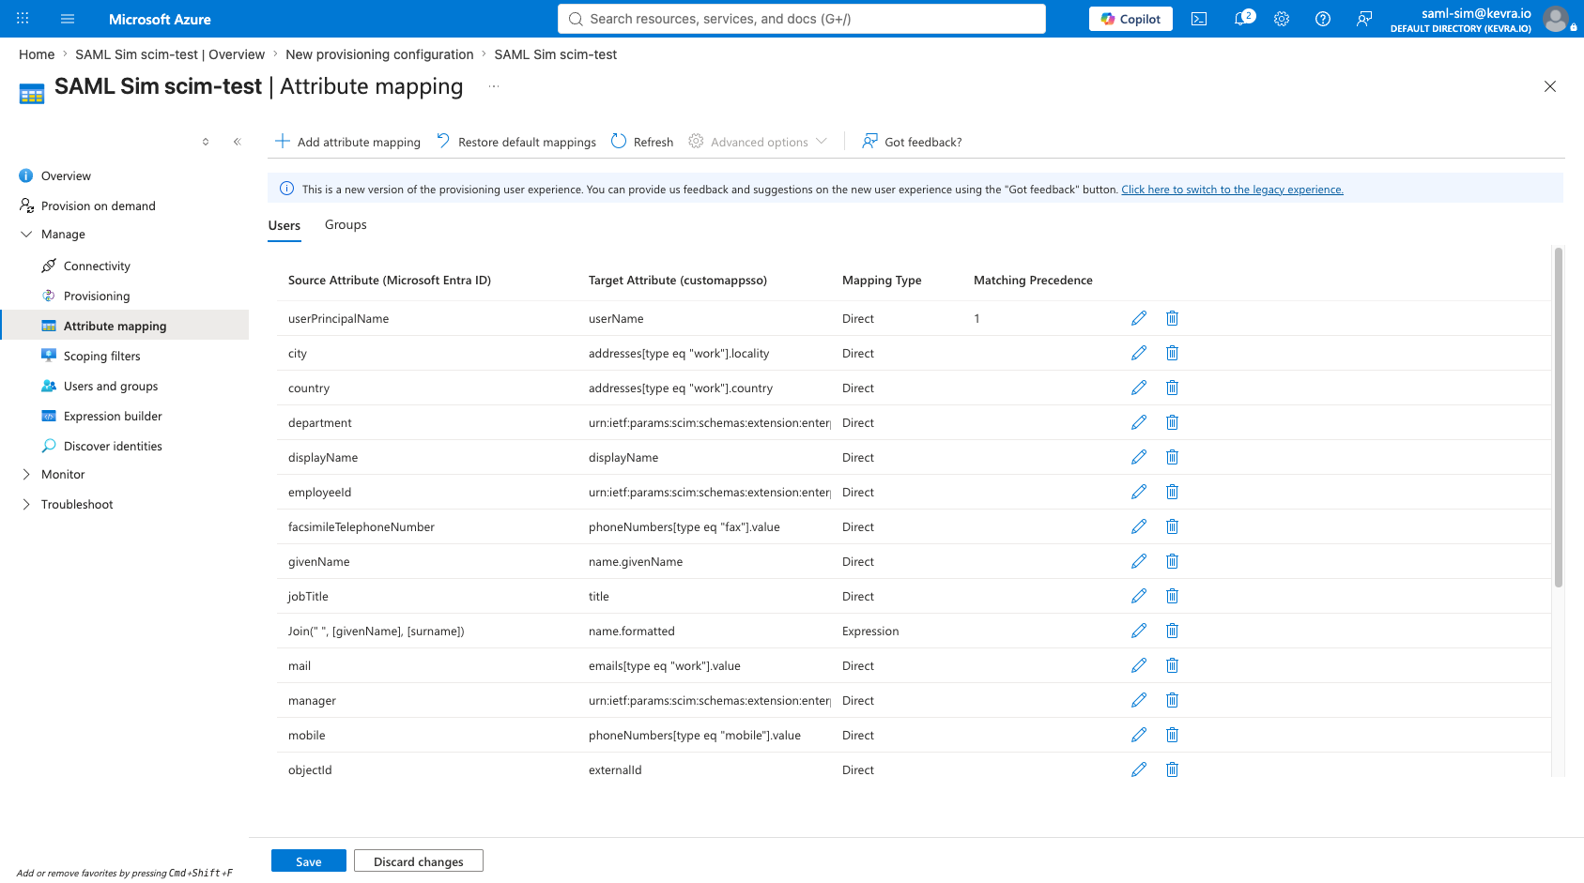Save the attribute mapping changes

[x=309, y=861]
